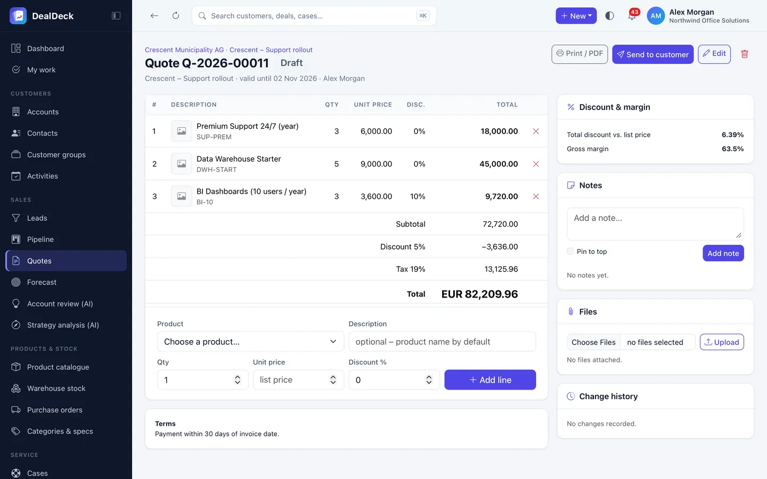This screenshot has height=479, width=767.
Task: Remove Data Warehouse Starter line
Action: tap(536, 164)
